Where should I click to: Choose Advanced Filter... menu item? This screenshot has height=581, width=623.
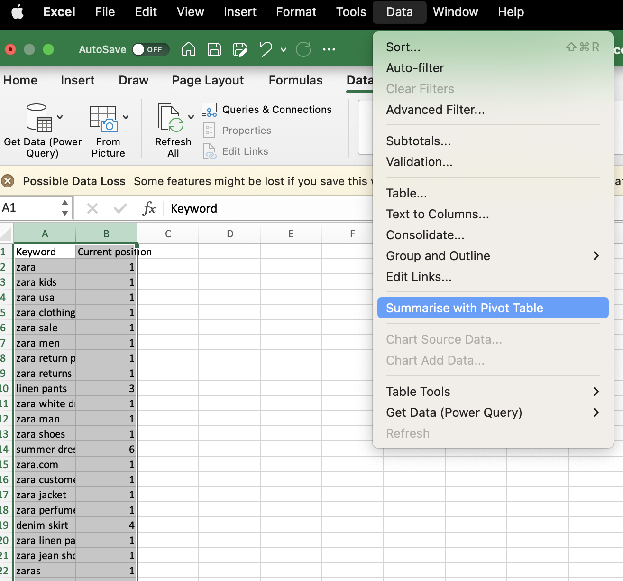click(493, 110)
